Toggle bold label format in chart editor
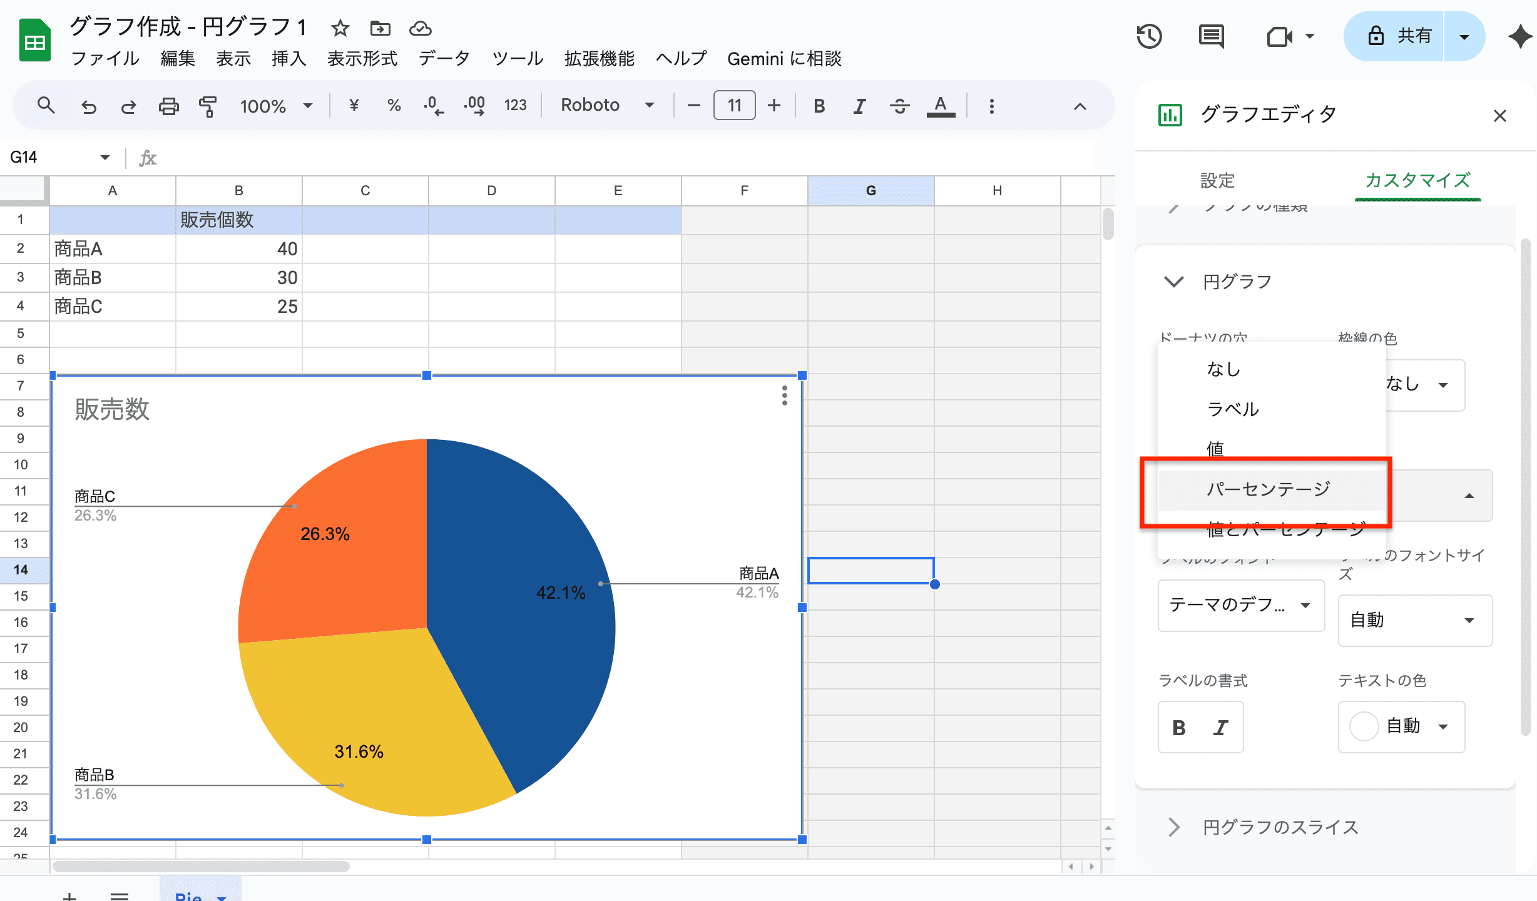The image size is (1537, 901). 1179,727
